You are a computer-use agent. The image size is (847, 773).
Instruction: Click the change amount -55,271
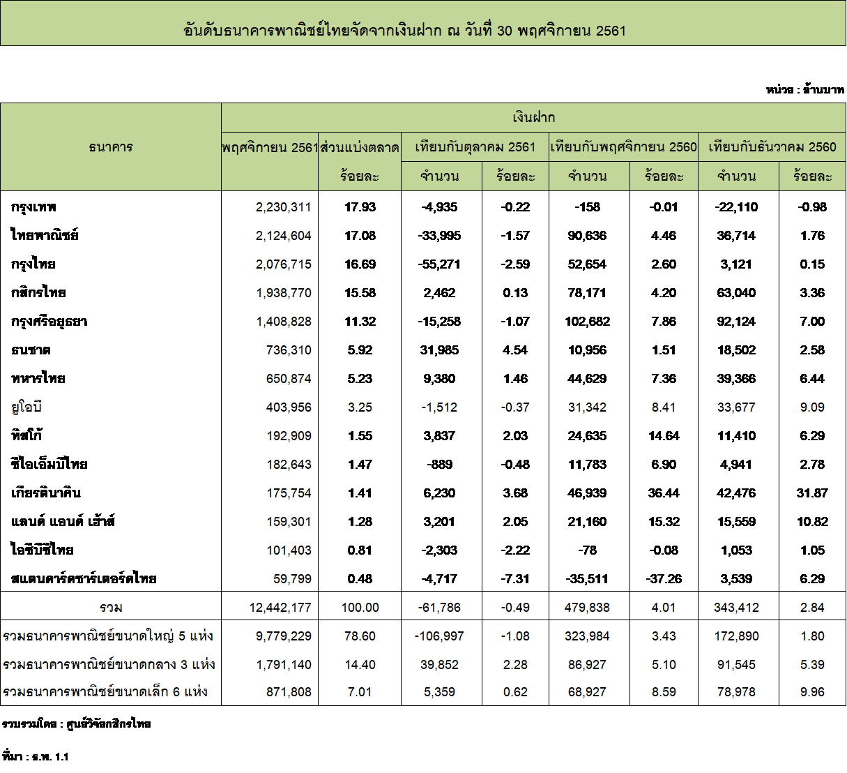[439, 264]
